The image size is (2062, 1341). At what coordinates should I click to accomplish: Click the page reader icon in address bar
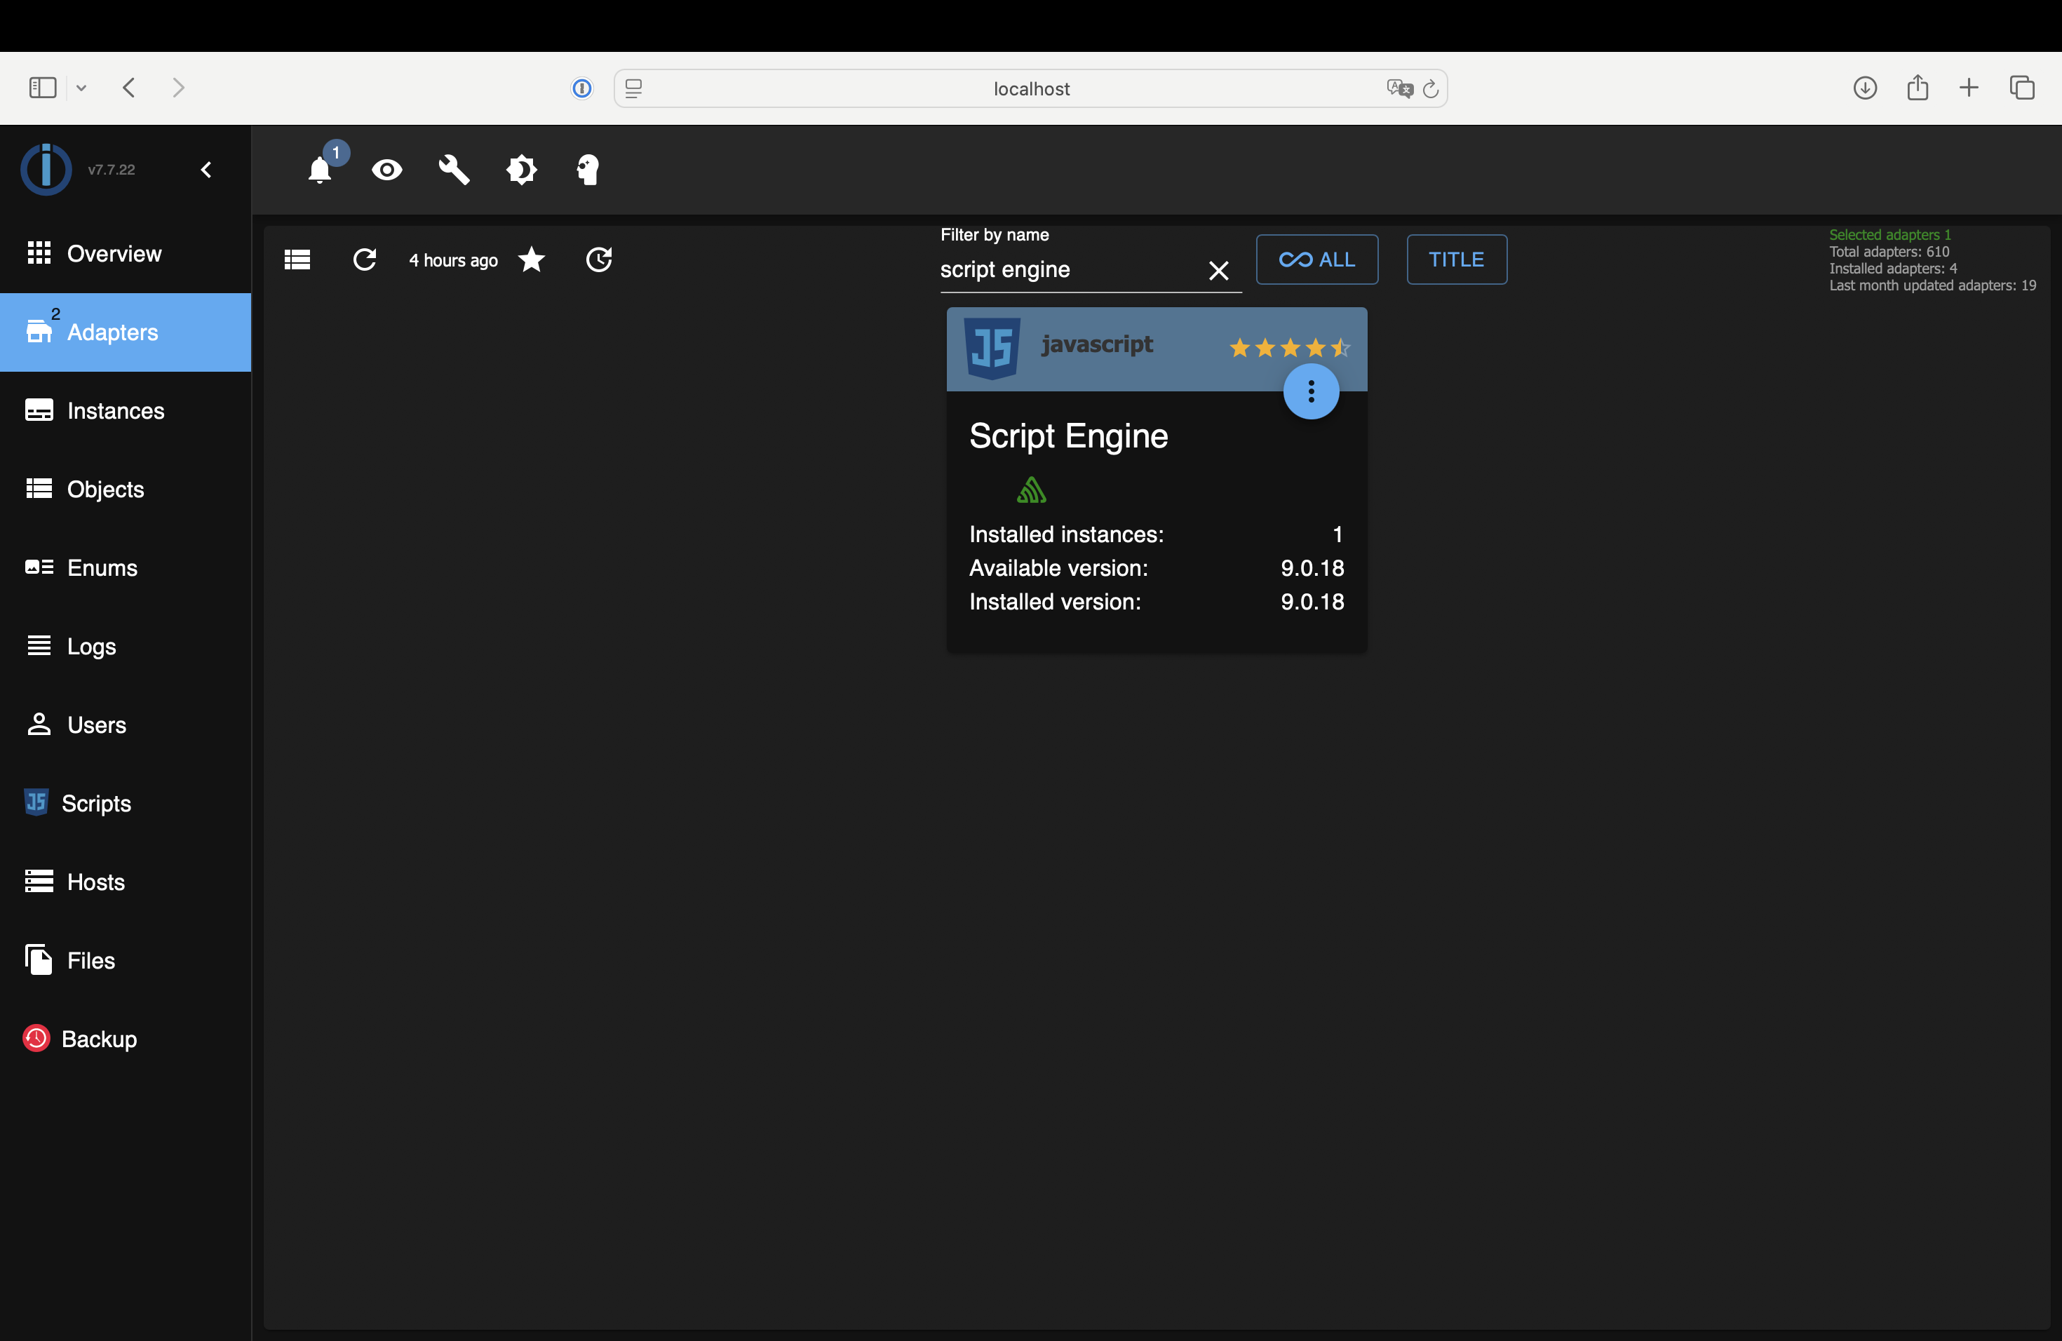point(633,88)
